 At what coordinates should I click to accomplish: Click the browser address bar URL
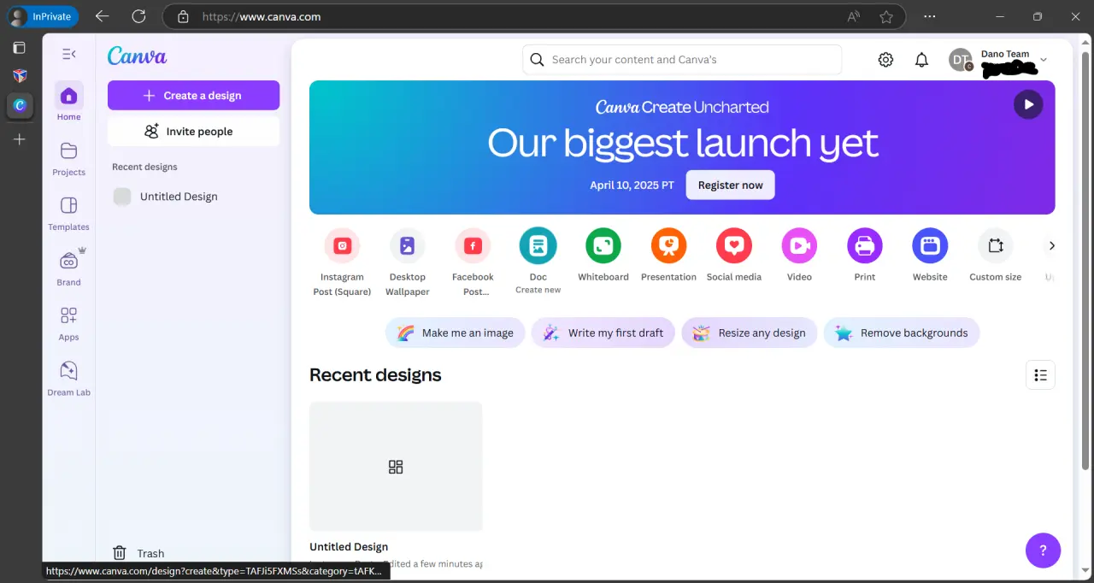(x=262, y=16)
